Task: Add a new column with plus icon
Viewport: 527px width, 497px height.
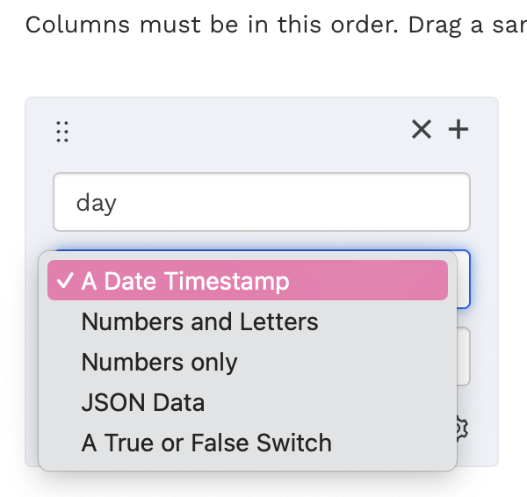Action: click(458, 130)
